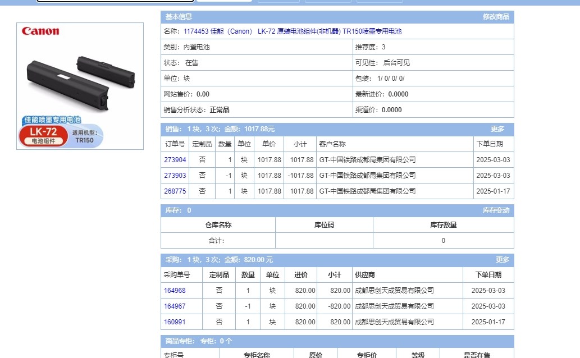The height and width of the screenshot is (358, 580).
Task: Click the 推荐度: 3 cell
Action: coord(433,47)
